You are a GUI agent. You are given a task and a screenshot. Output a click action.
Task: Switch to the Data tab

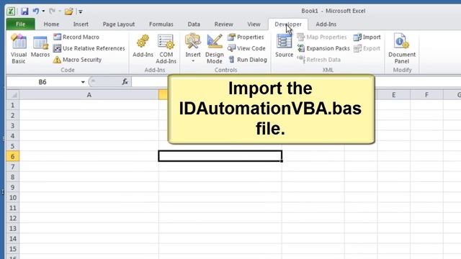[x=194, y=24]
